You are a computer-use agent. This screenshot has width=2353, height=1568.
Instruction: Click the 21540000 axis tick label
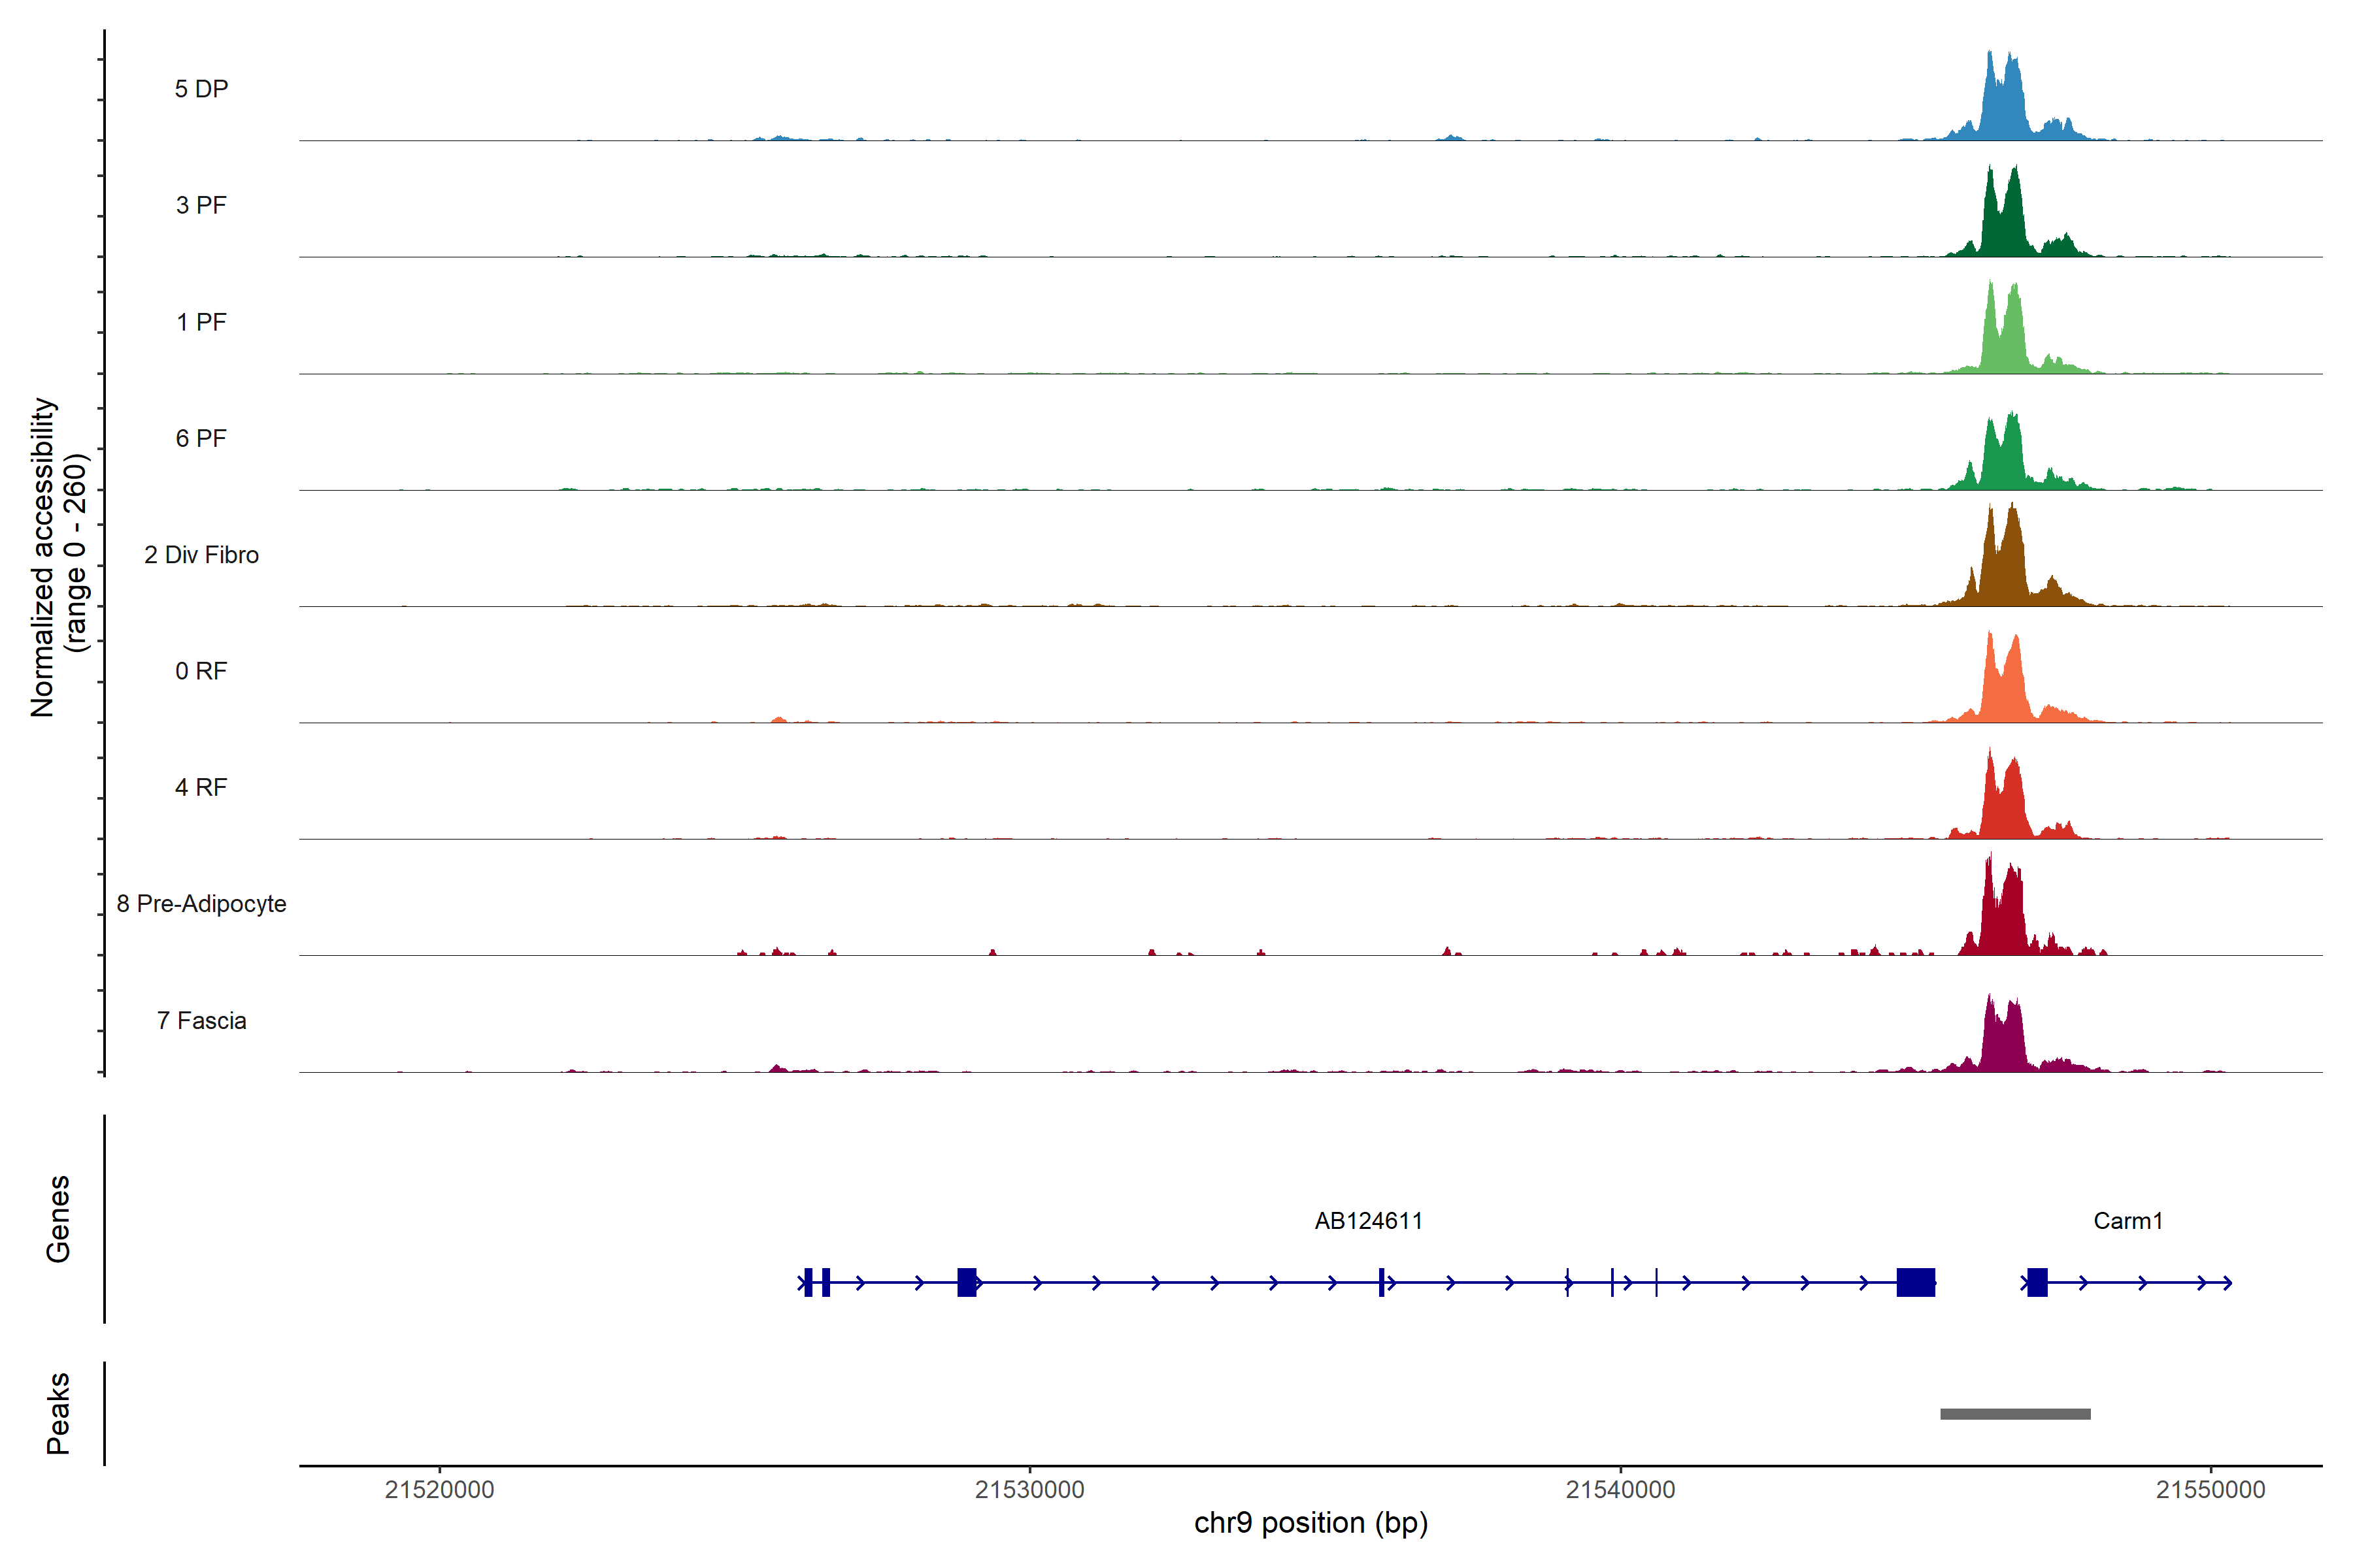coord(1620,1490)
